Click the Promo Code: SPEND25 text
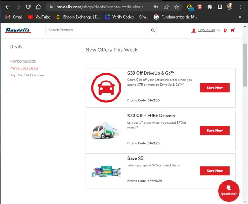The width and height of the screenshot is (248, 204). click(x=145, y=181)
